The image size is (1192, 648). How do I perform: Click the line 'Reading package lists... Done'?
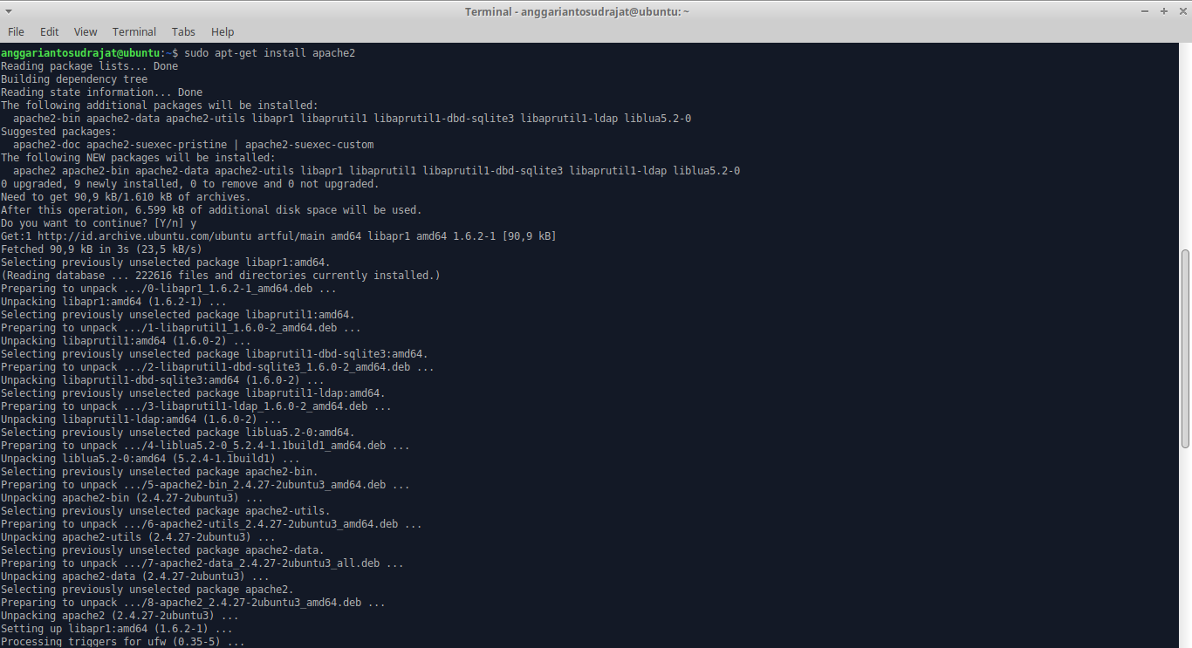click(89, 66)
